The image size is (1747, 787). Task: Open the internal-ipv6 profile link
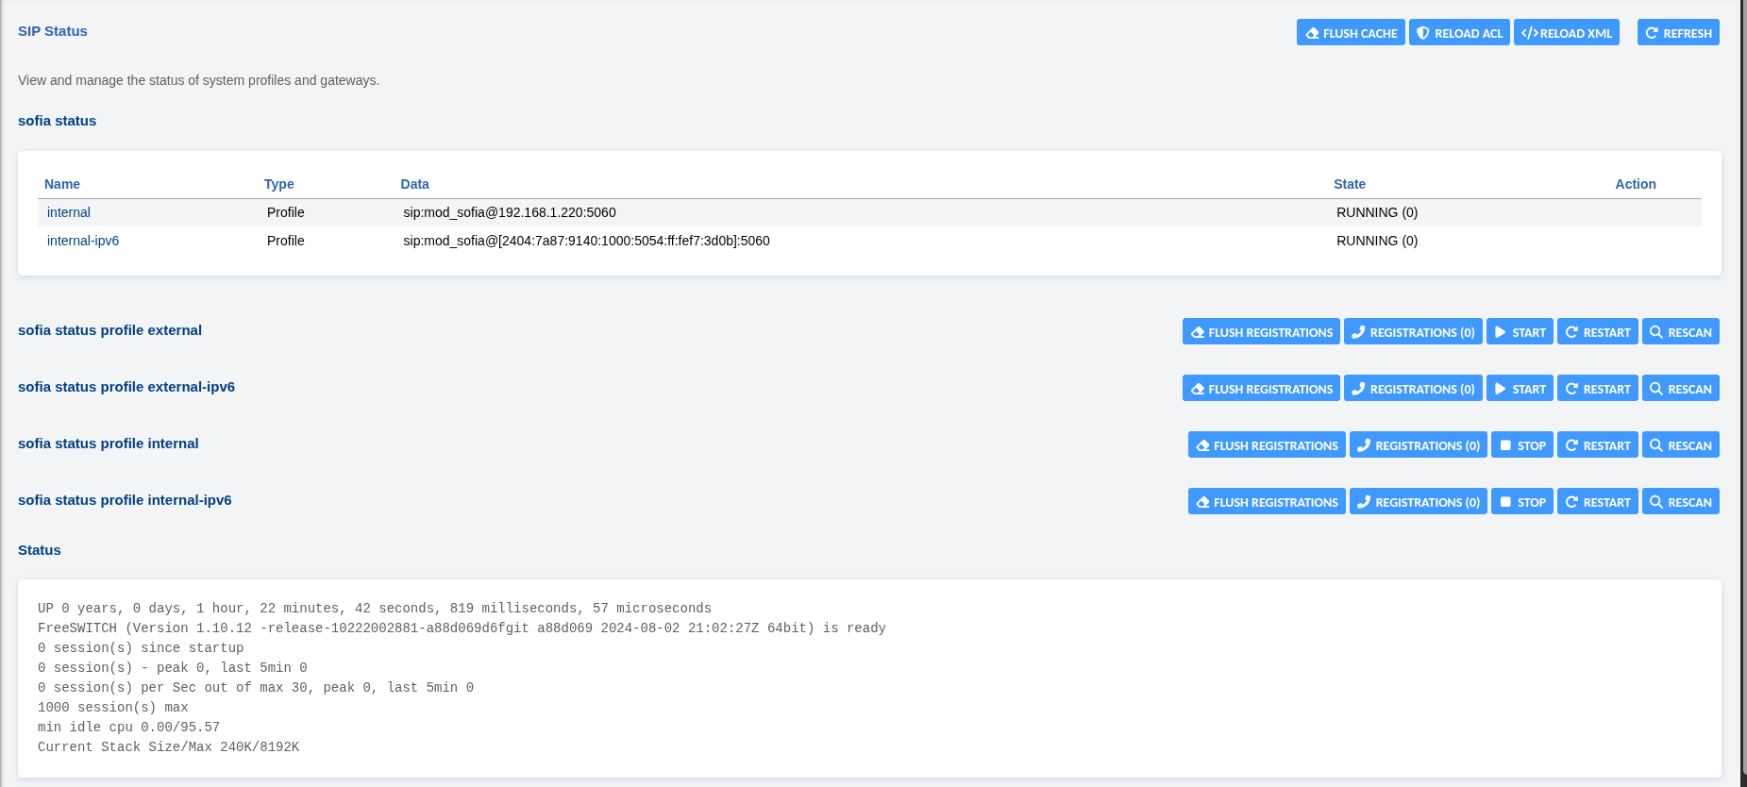[83, 241]
